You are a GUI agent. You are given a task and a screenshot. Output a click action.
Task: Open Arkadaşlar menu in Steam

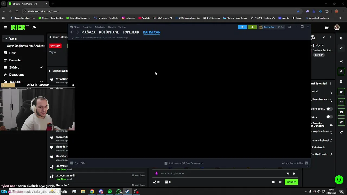tap(100, 27)
